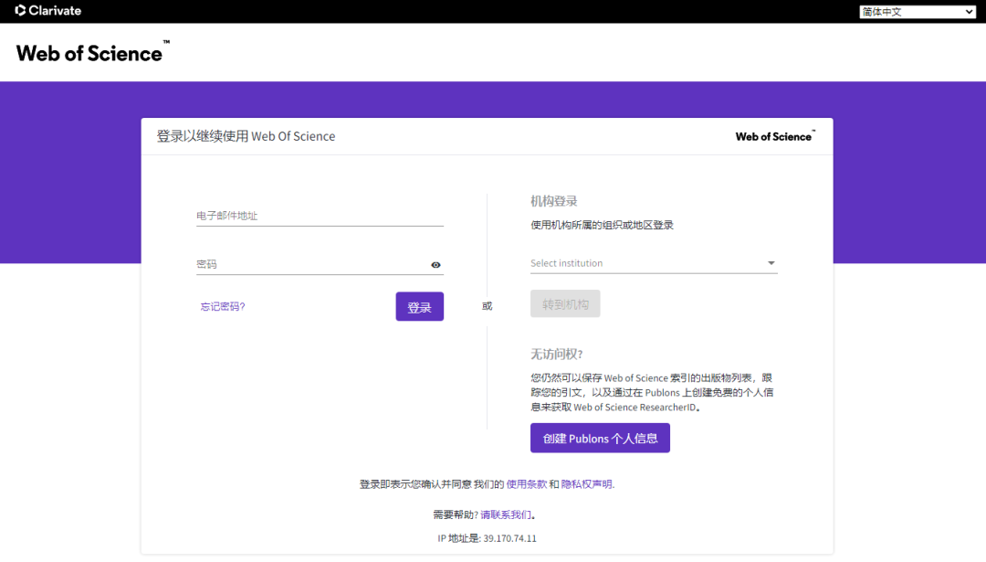The image size is (986, 562).
Task: Click the Web of Science logo inside the login card
Action: coord(772,135)
